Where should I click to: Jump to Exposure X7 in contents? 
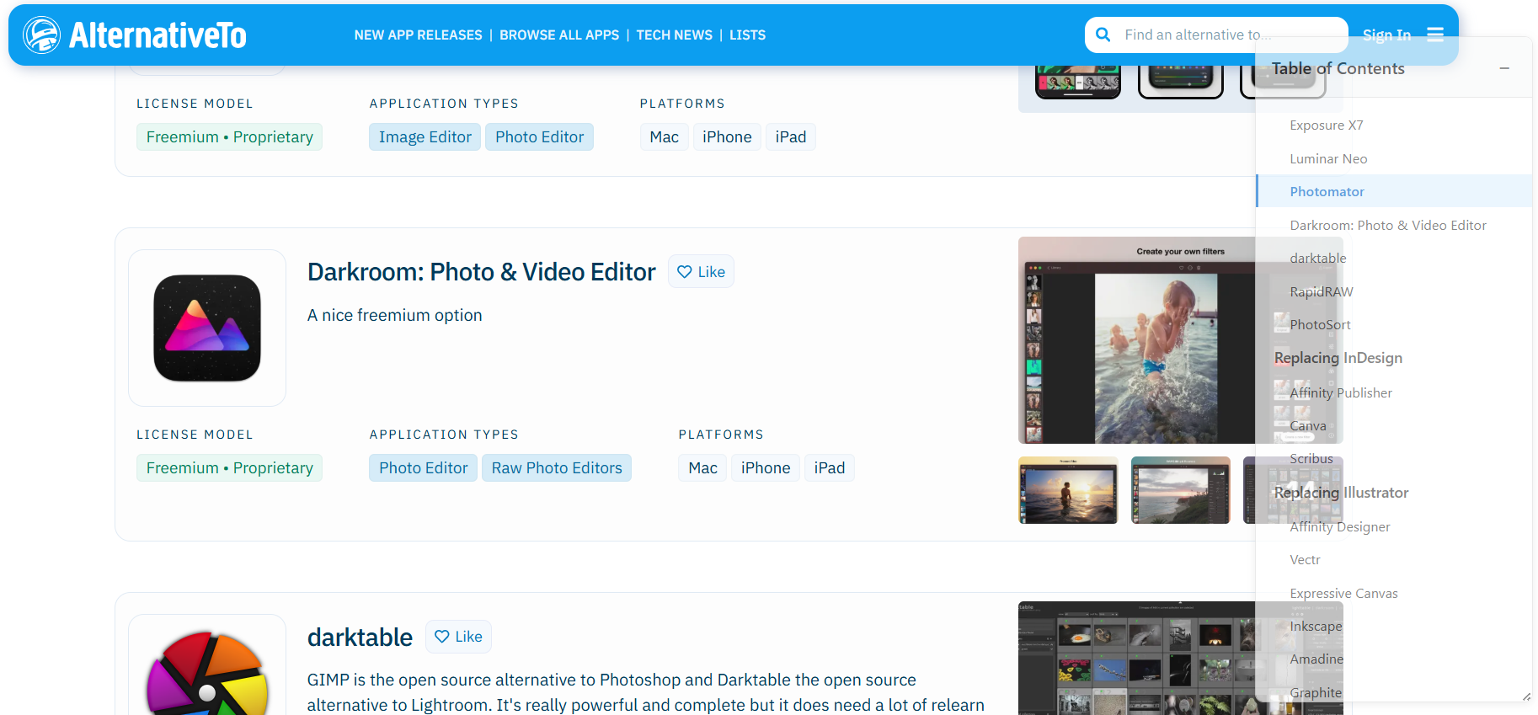coord(1326,125)
